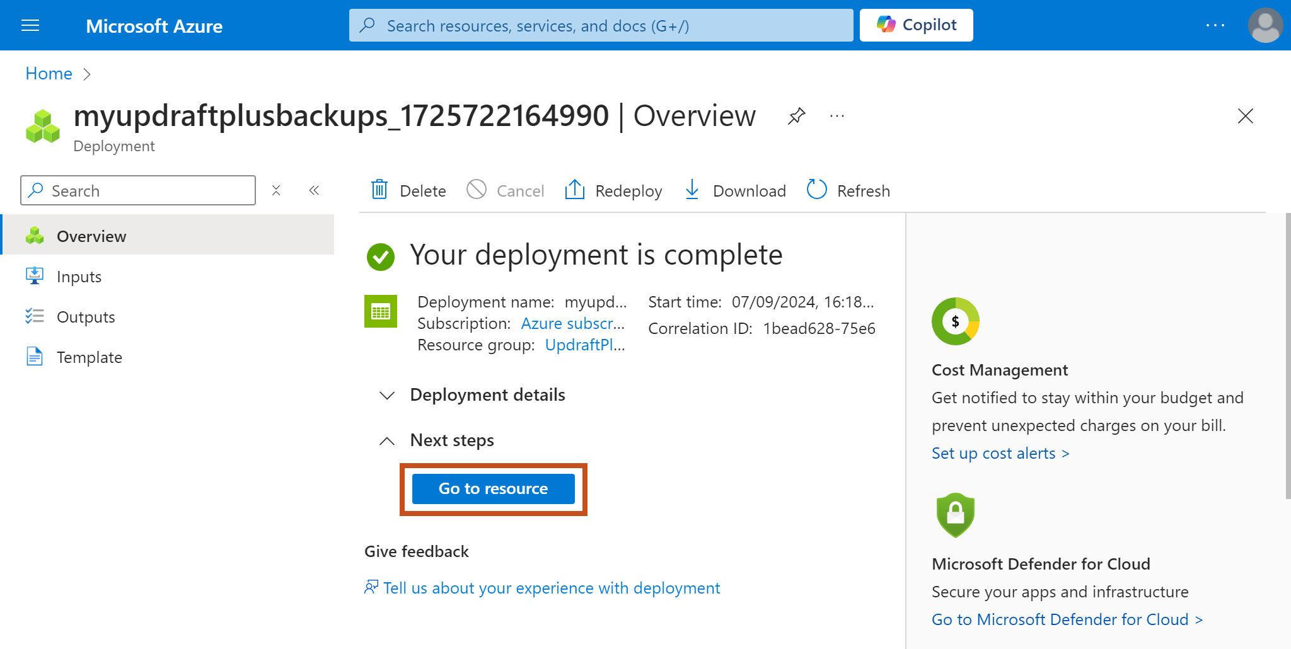The image size is (1291, 649).
Task: Expand the Deployment details section
Action: [387, 395]
